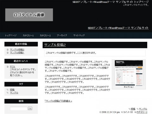152x114 pixels.
Task: Open the サンプル投稿2 post title link
Action: (55, 45)
